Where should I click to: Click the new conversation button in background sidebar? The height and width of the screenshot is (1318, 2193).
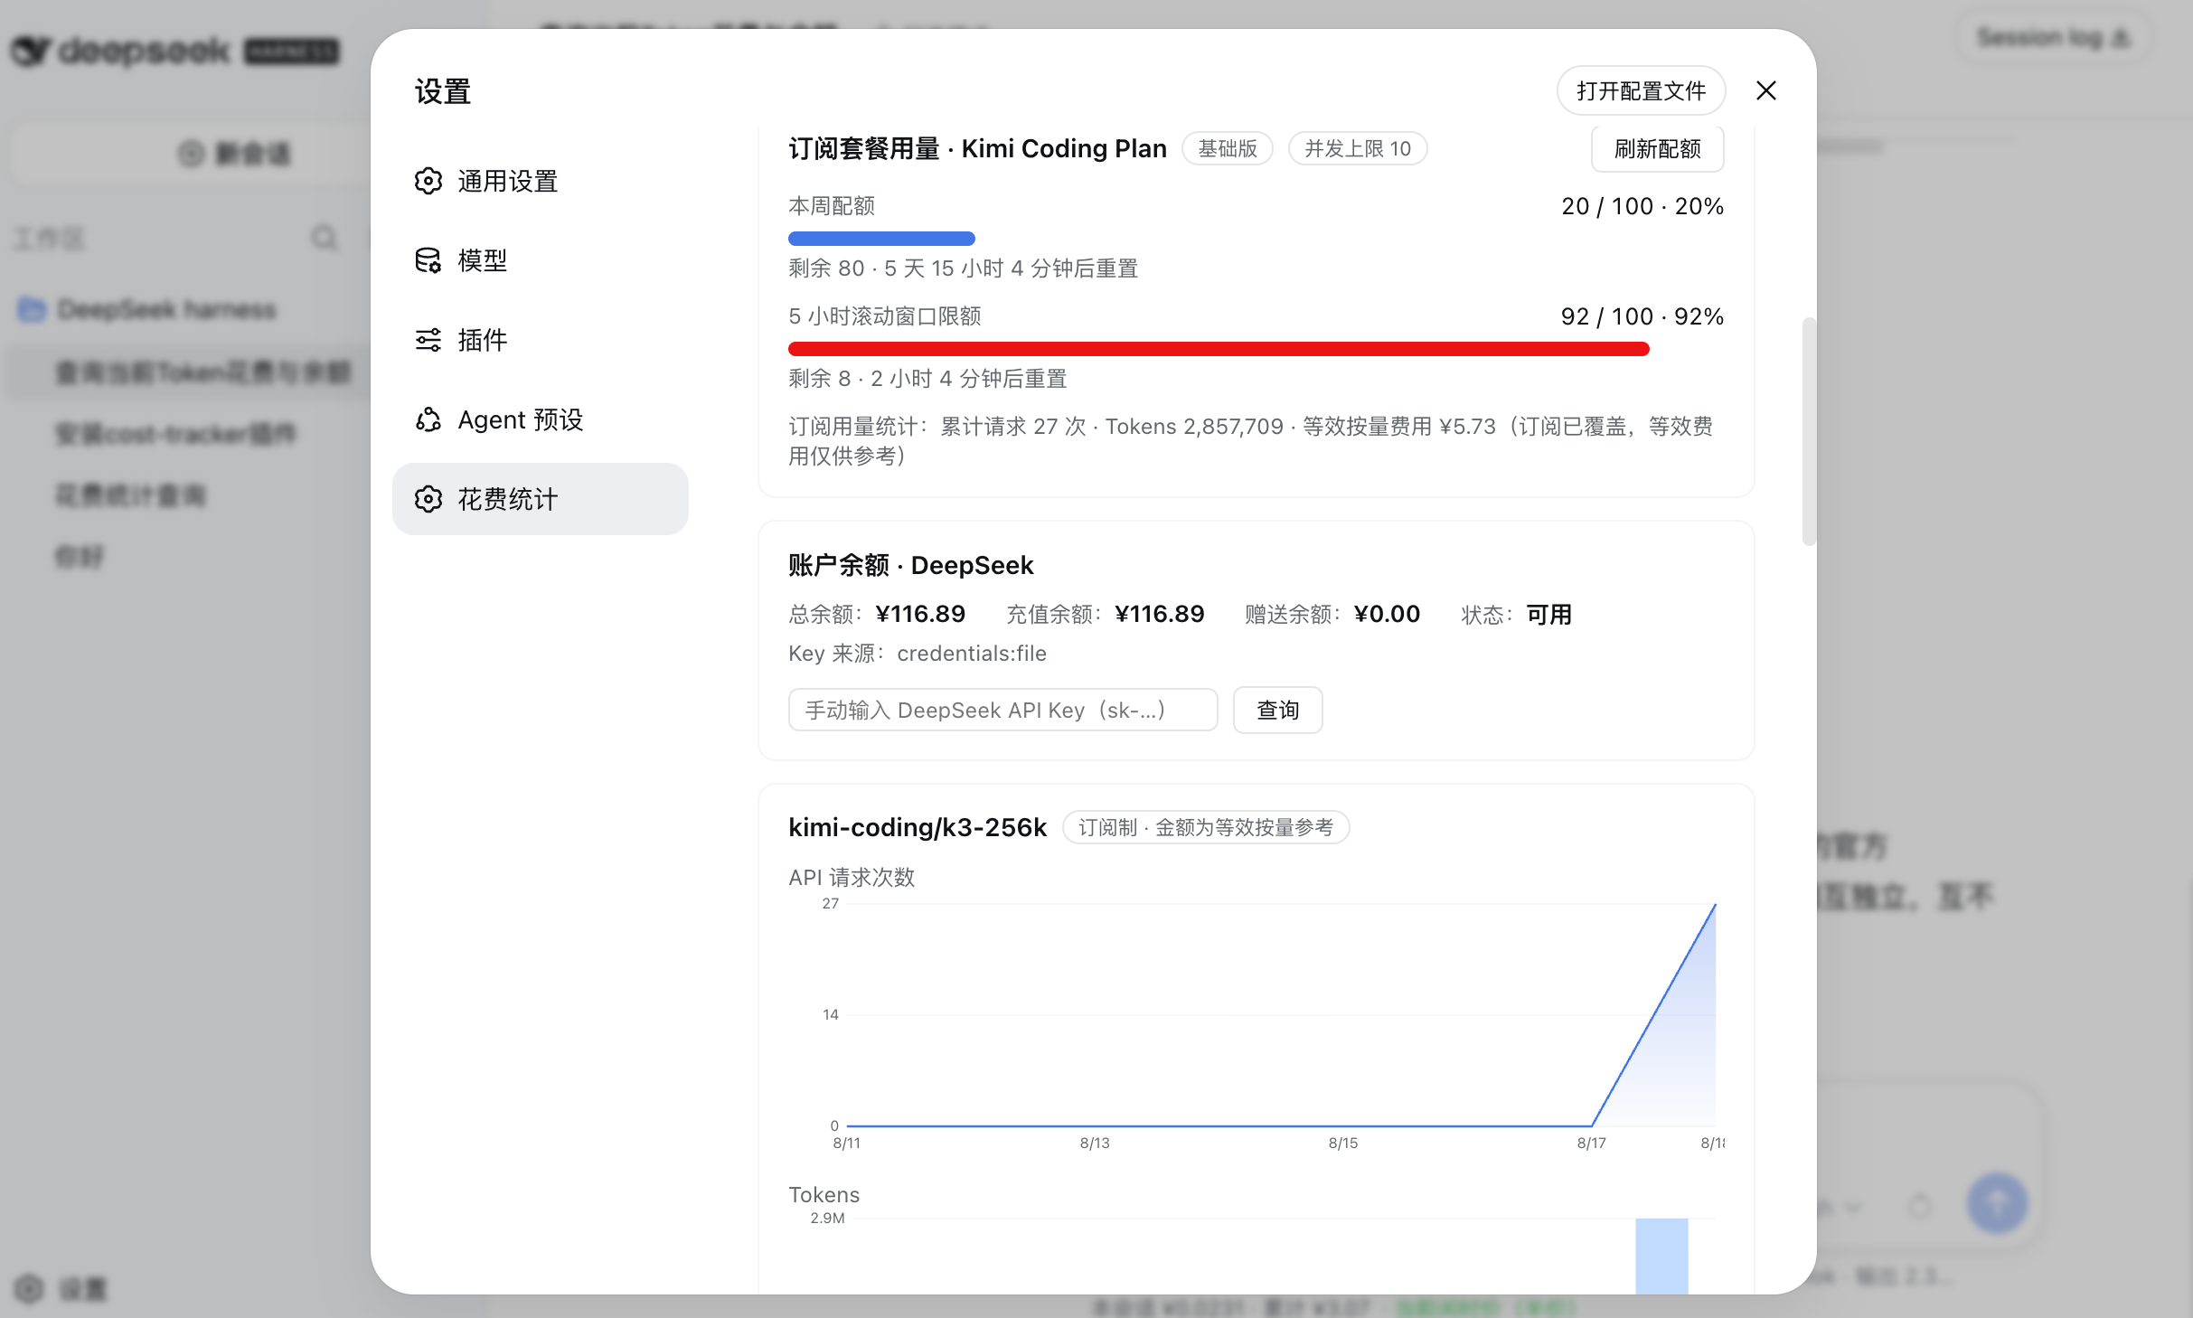point(189,154)
